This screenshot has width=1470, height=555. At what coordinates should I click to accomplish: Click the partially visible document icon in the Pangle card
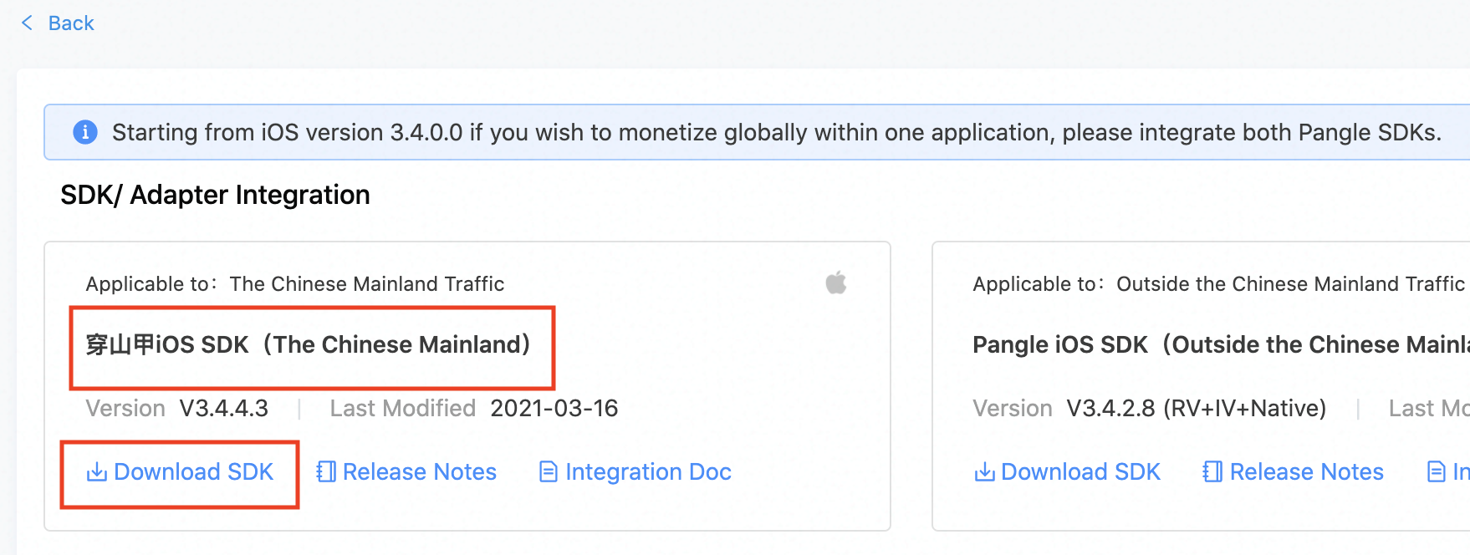pyautogui.click(x=1436, y=472)
